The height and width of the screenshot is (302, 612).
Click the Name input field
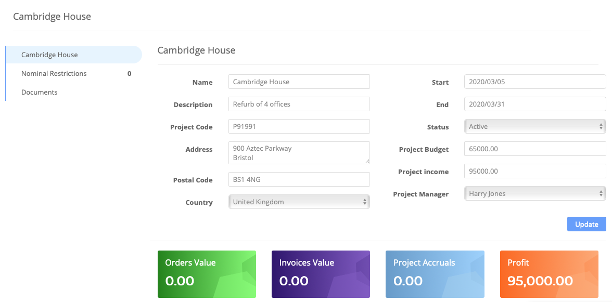click(299, 82)
